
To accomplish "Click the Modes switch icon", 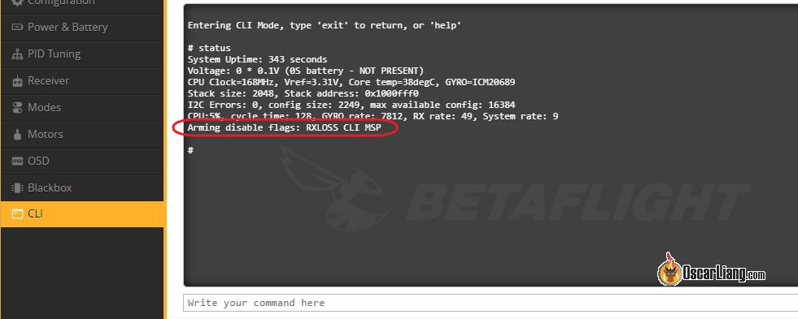I will click(x=17, y=108).
